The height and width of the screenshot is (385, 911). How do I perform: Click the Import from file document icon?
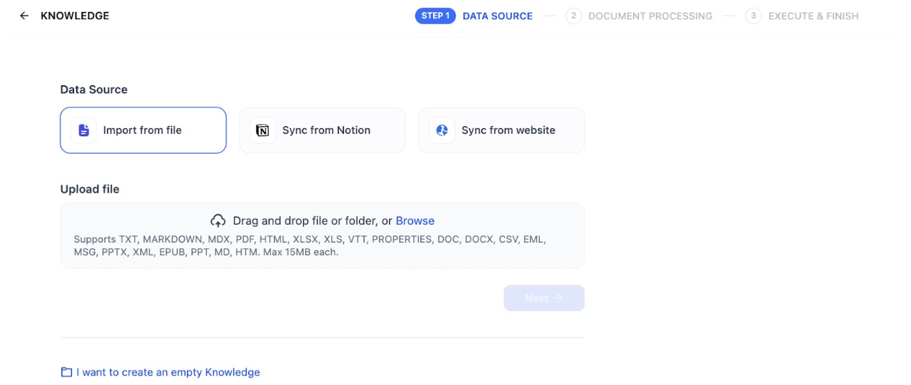click(x=84, y=130)
